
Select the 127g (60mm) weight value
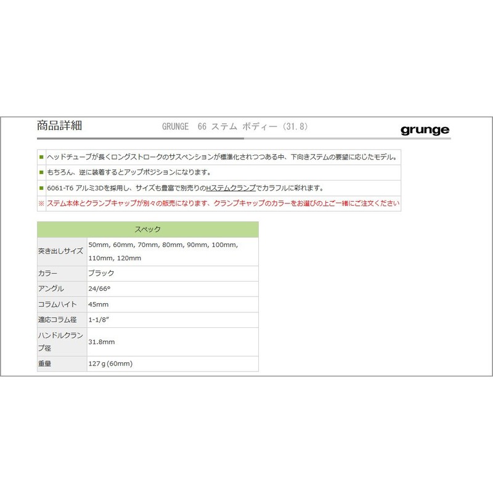[110, 364]
